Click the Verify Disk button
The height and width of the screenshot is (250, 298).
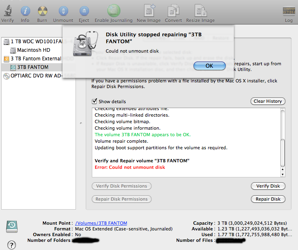tap(268, 186)
